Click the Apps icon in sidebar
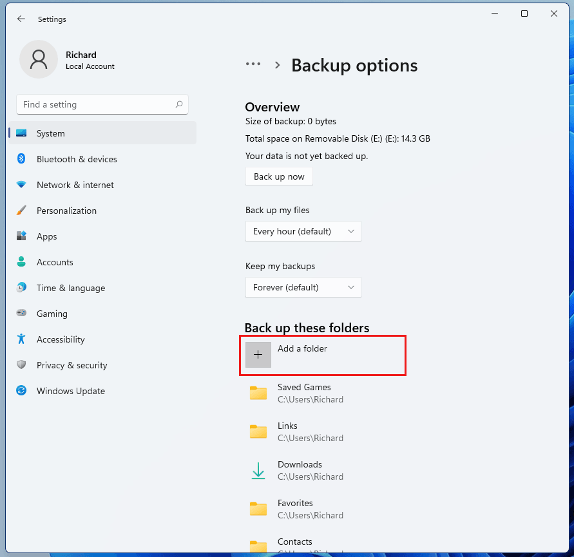The width and height of the screenshot is (574, 557). 21,236
